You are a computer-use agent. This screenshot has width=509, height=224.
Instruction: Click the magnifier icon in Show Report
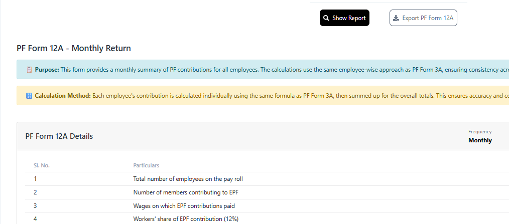(326, 18)
